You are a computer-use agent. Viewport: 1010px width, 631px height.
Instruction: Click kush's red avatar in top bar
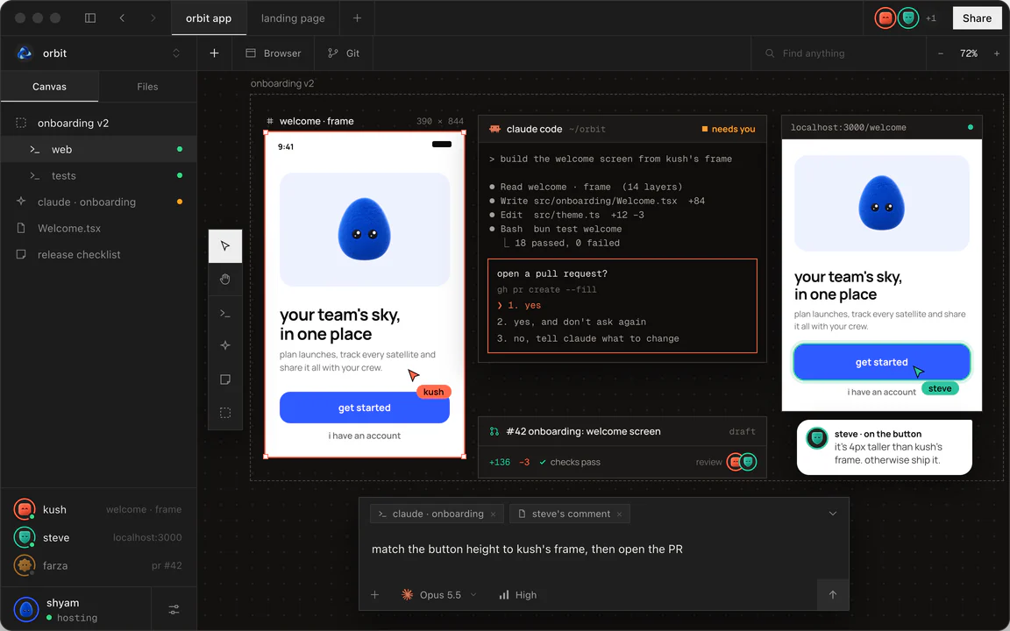(886, 18)
